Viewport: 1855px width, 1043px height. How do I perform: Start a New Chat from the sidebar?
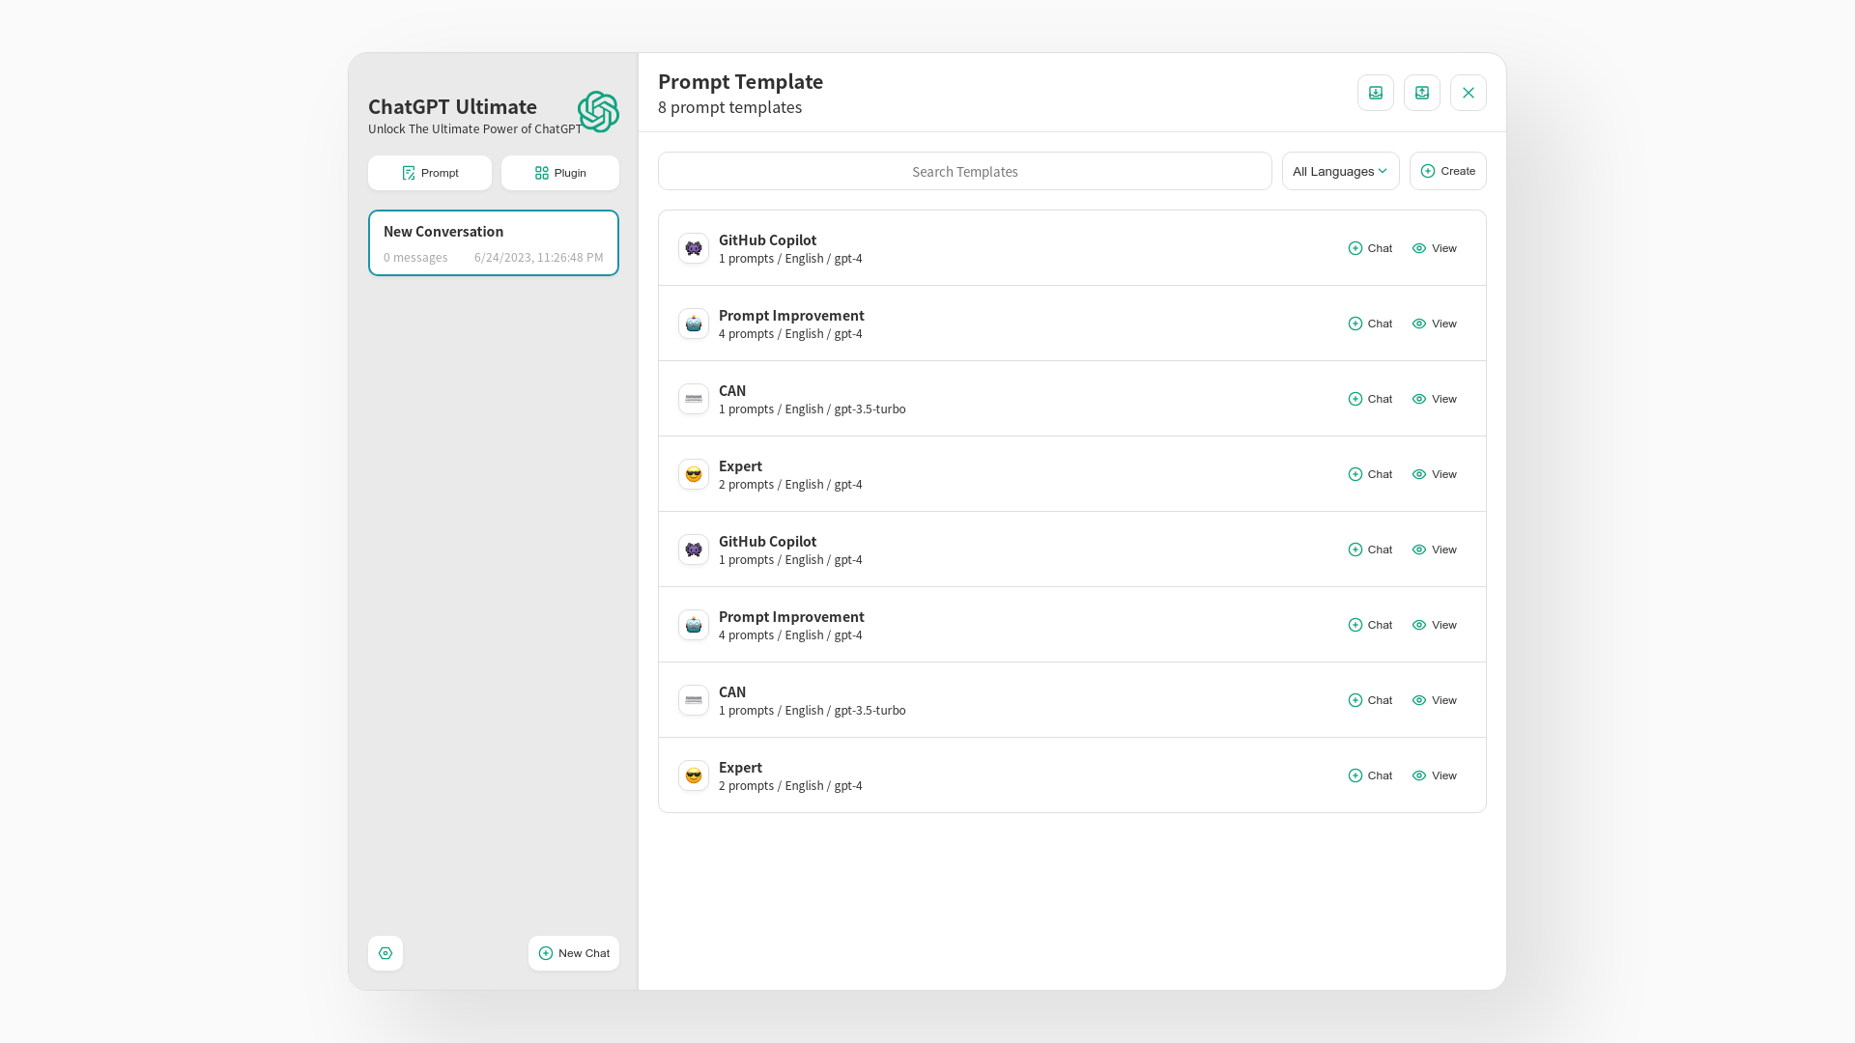(574, 953)
